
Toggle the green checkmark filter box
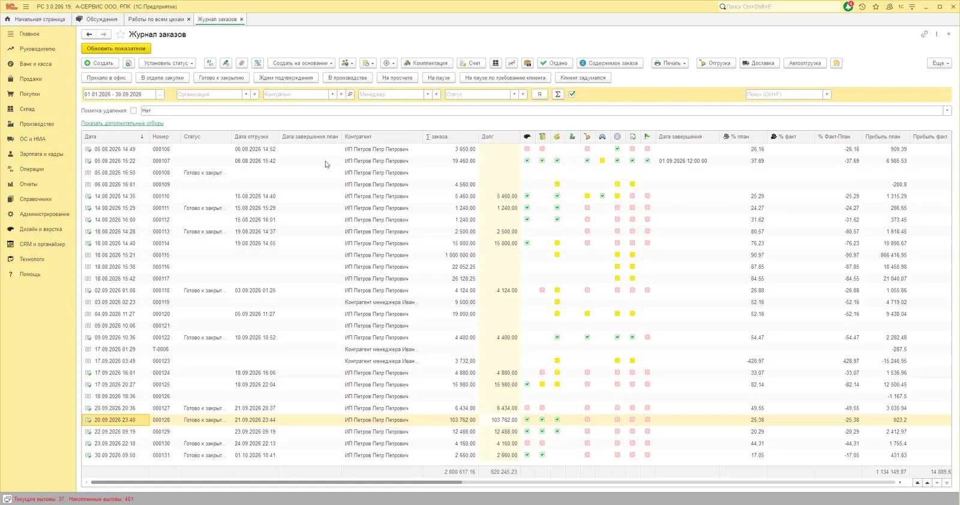pyautogui.click(x=572, y=94)
